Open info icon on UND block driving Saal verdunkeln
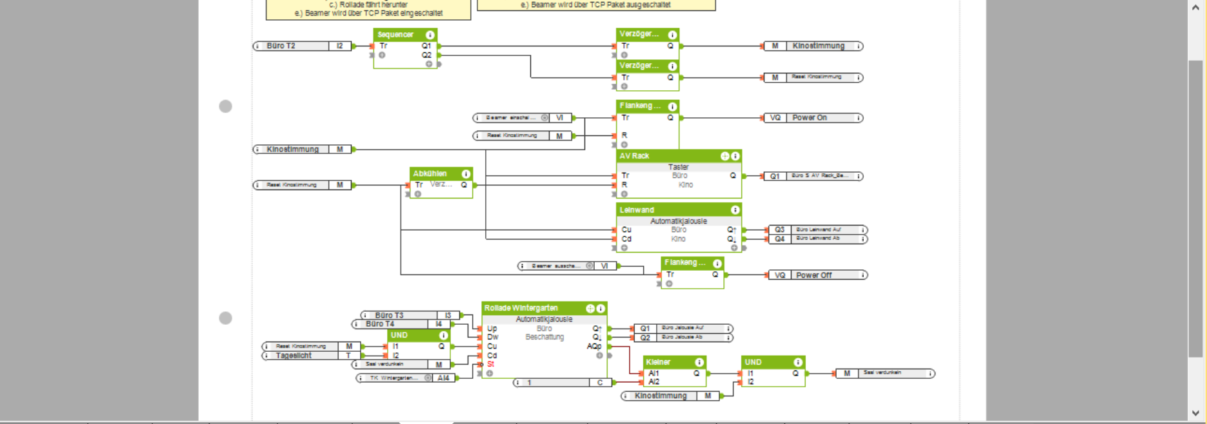The image size is (1207, 424). point(798,363)
